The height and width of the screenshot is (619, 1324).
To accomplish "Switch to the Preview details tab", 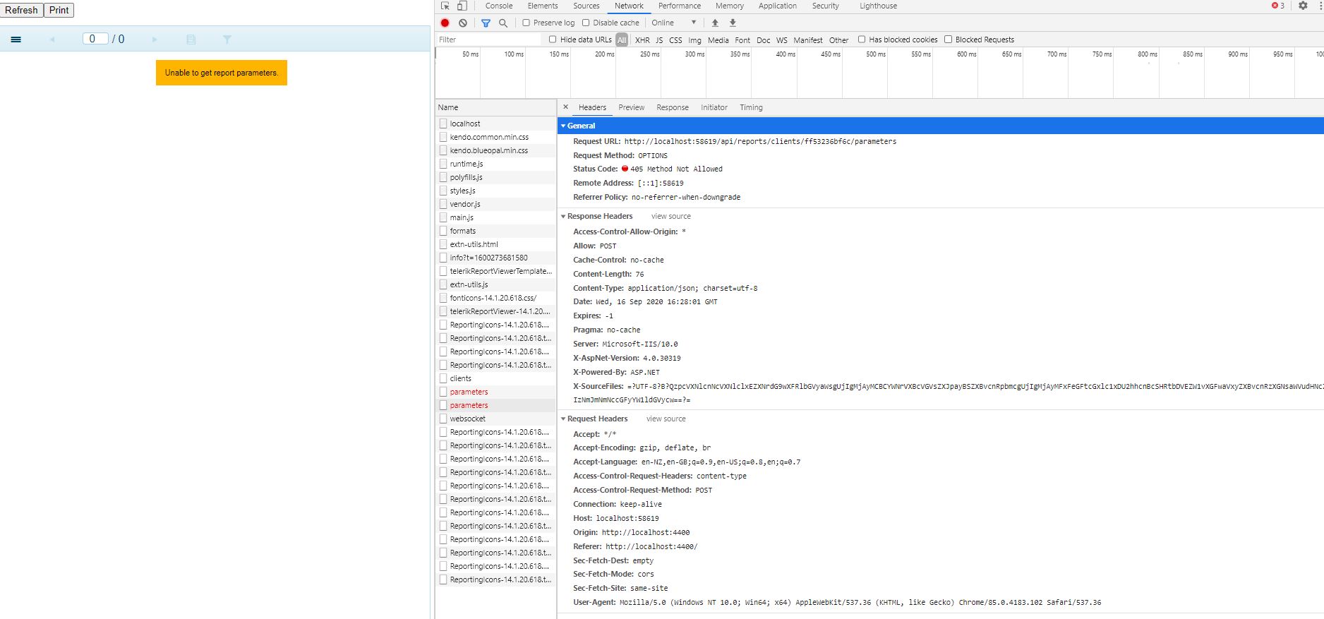I will coord(631,107).
